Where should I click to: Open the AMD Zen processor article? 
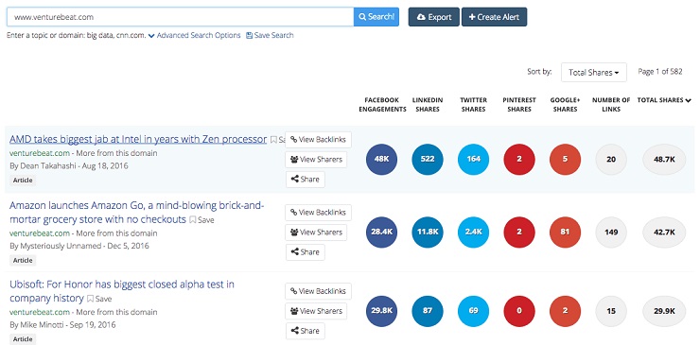point(138,139)
